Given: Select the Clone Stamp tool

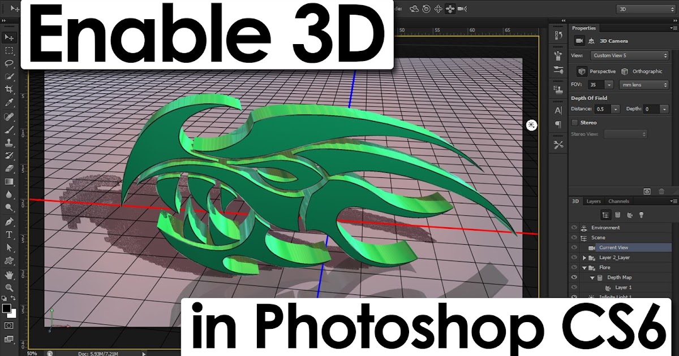Looking at the screenshot, I should tap(9, 142).
